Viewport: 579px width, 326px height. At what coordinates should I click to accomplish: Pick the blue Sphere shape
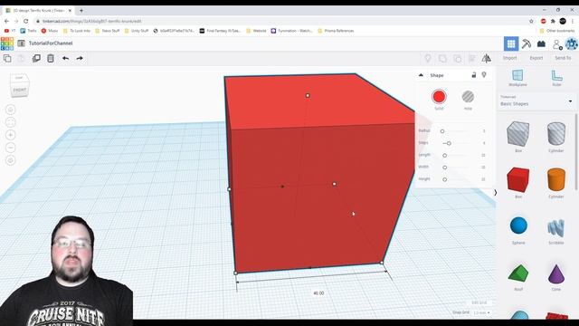tap(518, 225)
